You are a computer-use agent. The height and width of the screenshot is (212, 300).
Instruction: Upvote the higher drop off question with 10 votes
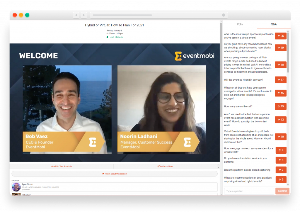[281, 137]
